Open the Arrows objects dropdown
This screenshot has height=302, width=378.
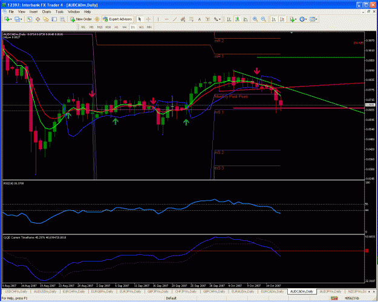(x=217, y=19)
